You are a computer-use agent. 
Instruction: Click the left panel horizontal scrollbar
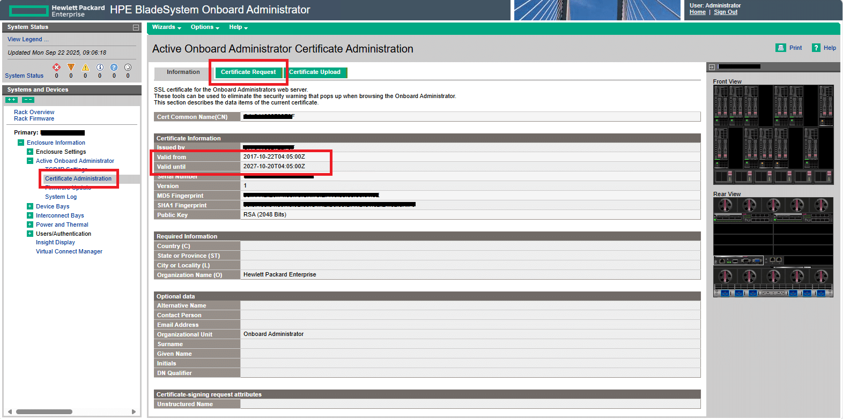pyautogui.click(x=44, y=411)
